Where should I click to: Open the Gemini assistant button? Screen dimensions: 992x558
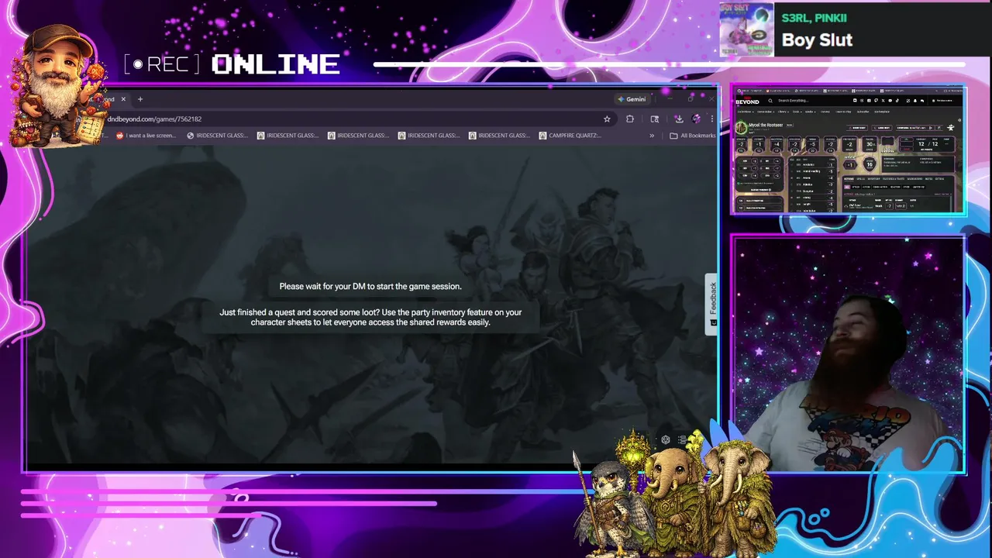click(x=632, y=99)
